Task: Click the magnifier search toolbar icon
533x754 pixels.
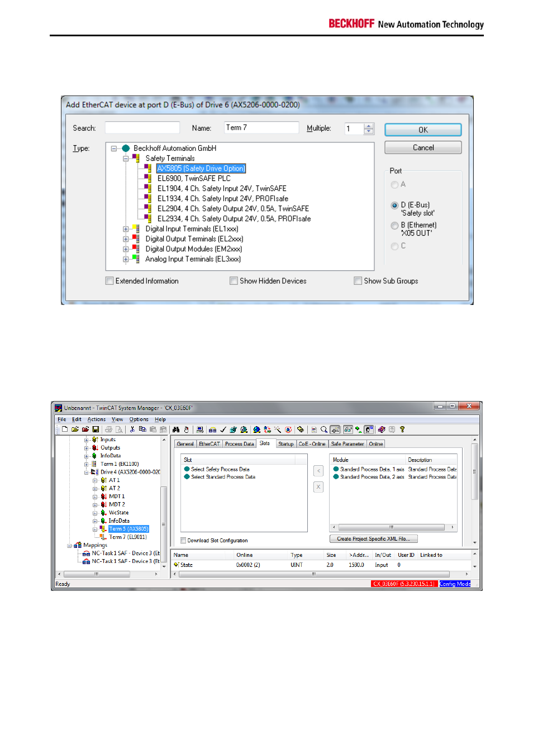Action: [324, 430]
